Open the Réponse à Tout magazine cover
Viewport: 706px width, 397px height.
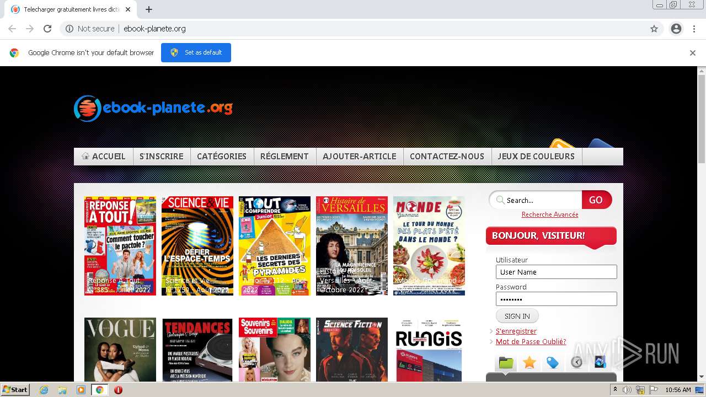(120, 246)
